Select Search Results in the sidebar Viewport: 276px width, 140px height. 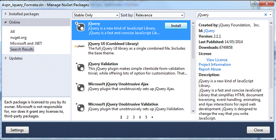[x=22, y=49]
